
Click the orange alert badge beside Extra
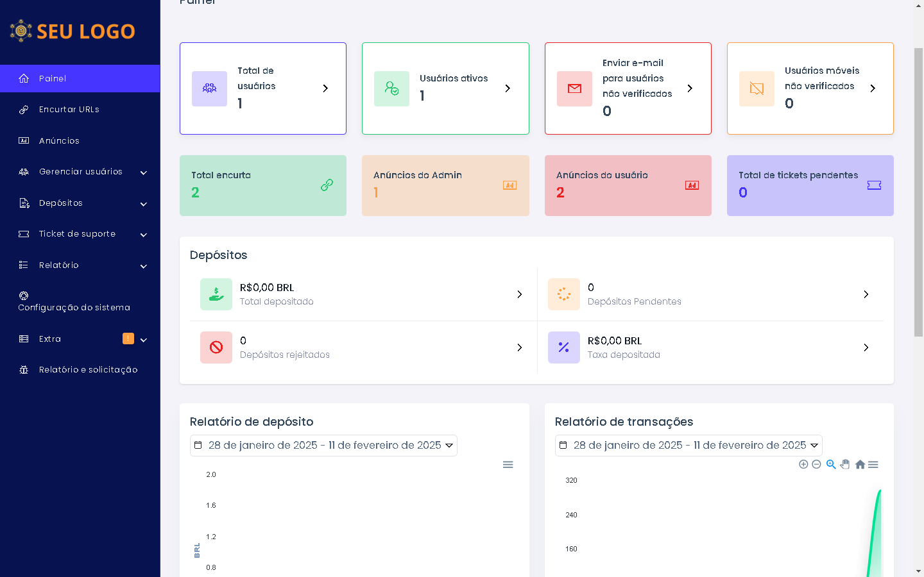click(x=128, y=339)
